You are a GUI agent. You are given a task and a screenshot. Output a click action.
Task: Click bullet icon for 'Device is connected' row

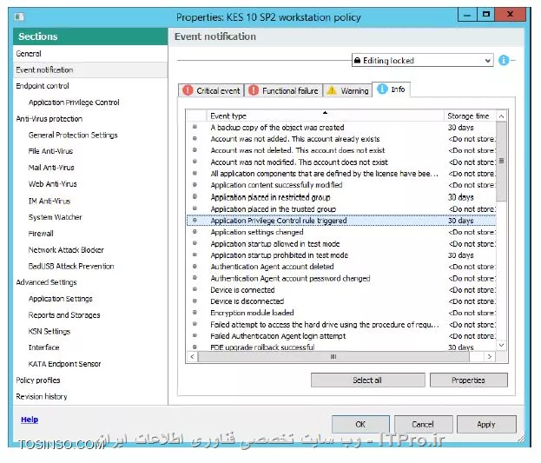pos(195,289)
